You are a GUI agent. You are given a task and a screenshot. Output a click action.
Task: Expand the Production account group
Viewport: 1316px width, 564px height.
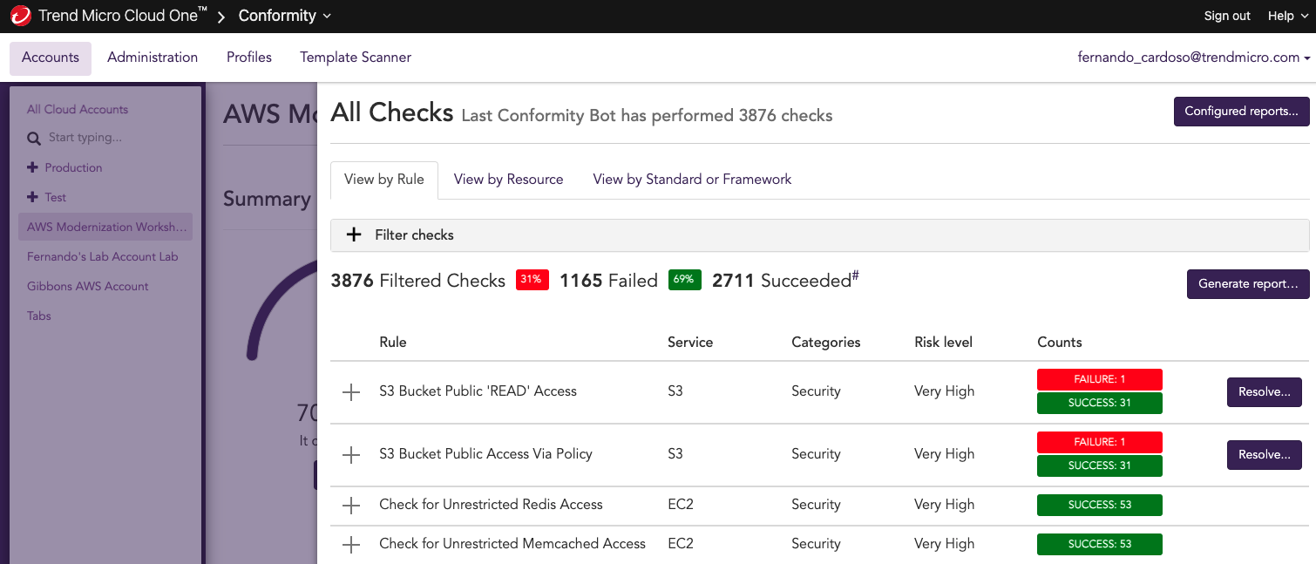(32, 167)
